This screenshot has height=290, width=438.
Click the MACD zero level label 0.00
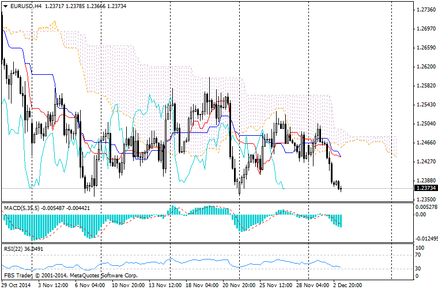[421, 215]
